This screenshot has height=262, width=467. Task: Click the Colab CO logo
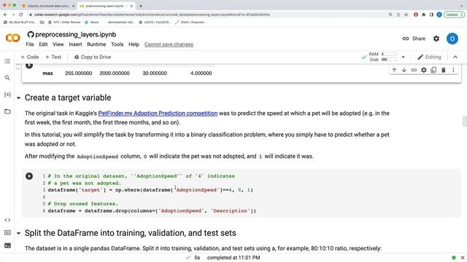click(13, 38)
